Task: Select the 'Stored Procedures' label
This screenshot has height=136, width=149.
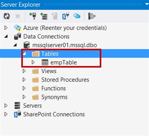Action: point(65,80)
